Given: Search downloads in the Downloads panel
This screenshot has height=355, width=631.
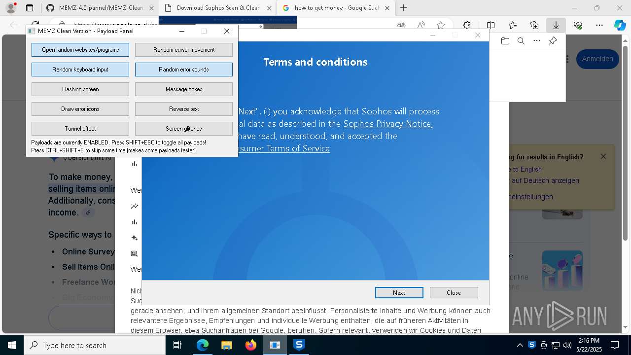Looking at the screenshot, I should pyautogui.click(x=521, y=41).
